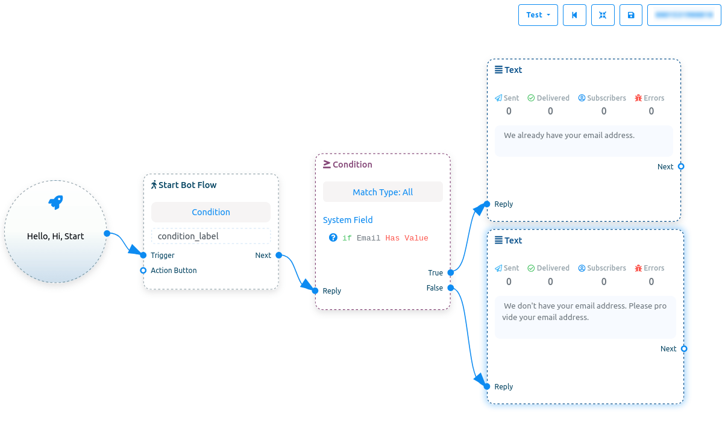Click the walking icon on Start Bot Flow
This screenshot has height=443, width=725.
point(154,185)
